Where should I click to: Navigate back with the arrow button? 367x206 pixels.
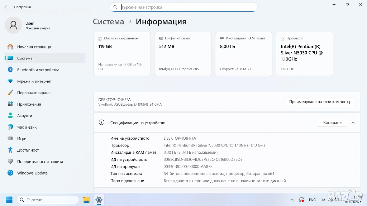[6, 7]
